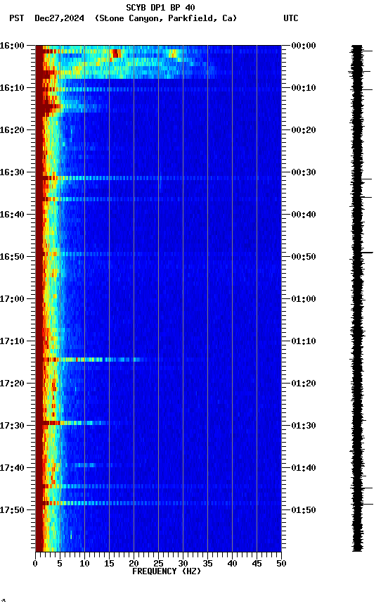388x608 pixels.
Task: Click the PST time label 17:50
Action: [x=12, y=510]
